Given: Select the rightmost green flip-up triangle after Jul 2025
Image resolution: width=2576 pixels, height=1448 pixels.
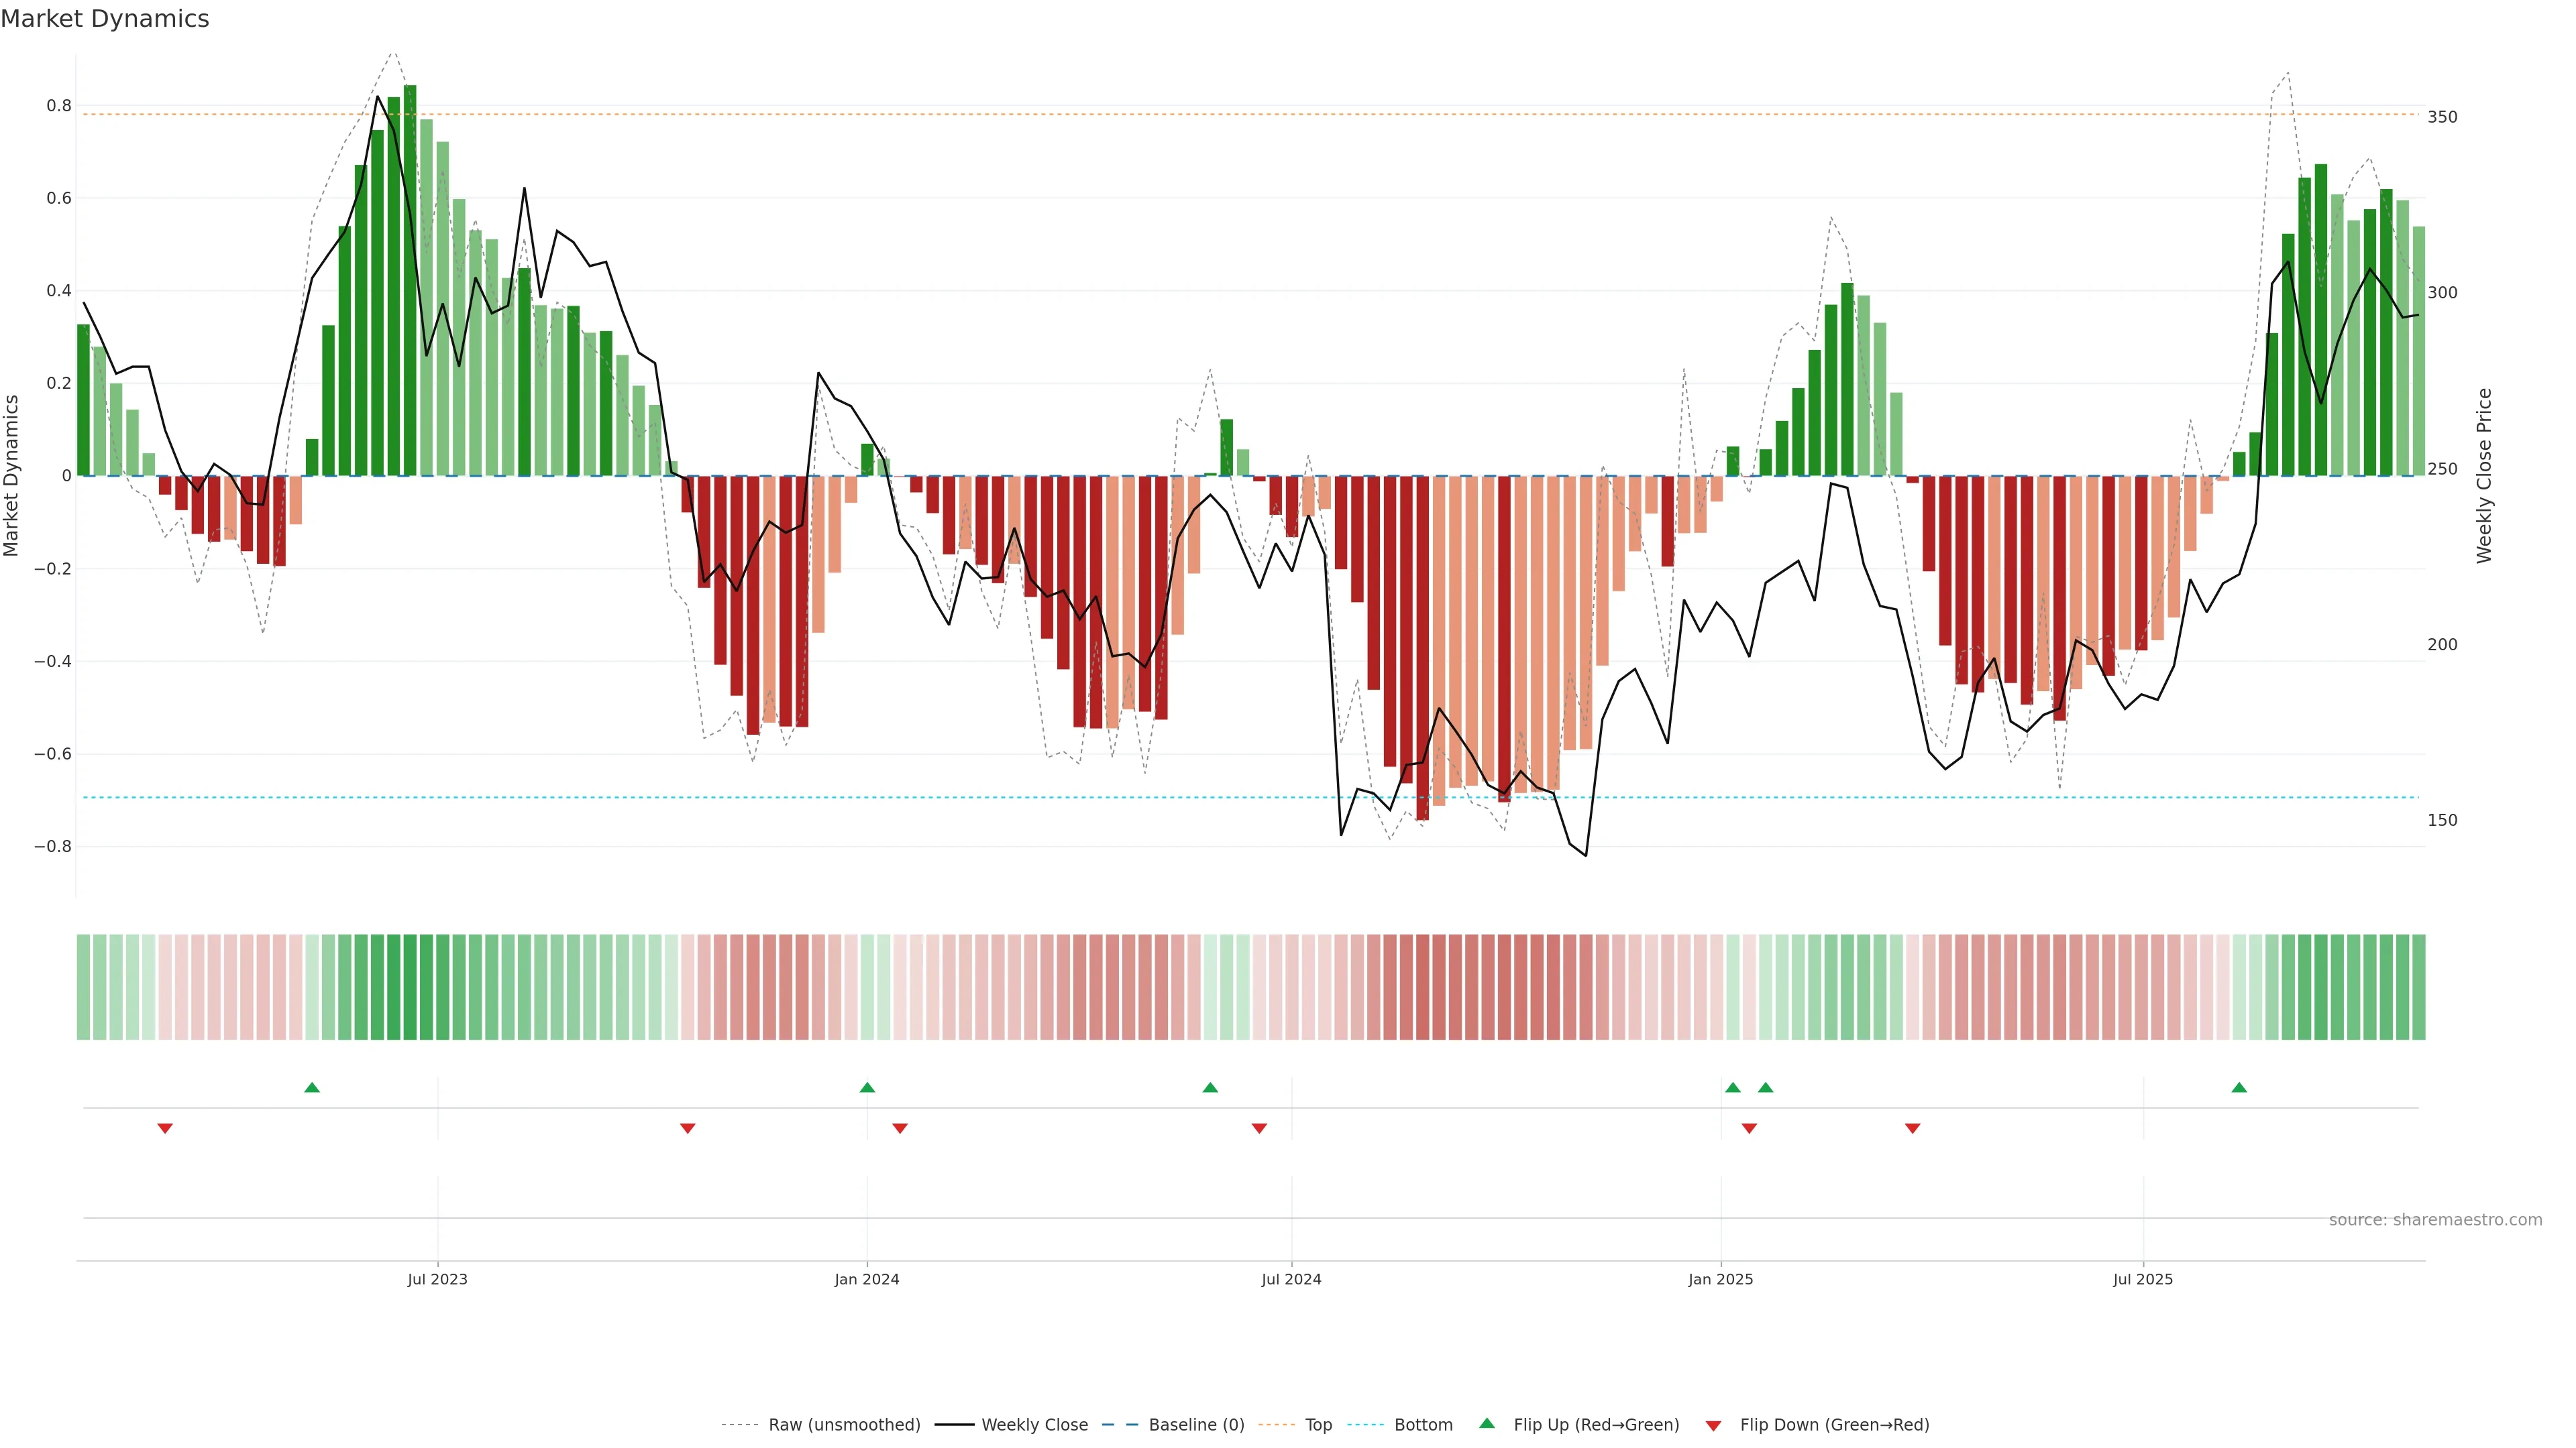Looking at the screenshot, I should coord(2239,1087).
